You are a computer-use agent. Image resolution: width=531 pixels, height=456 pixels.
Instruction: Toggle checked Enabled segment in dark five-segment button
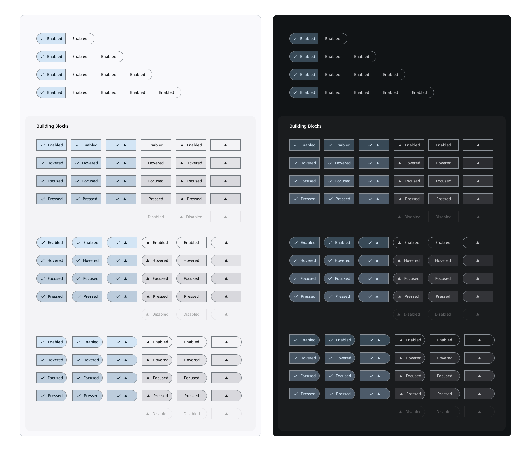(304, 92)
